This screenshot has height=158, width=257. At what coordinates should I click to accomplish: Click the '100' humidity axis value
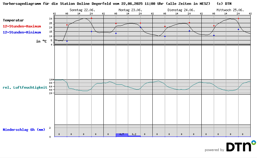[x=51, y=80]
